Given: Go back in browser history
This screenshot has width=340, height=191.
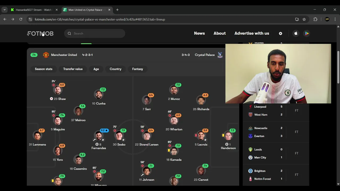Looking at the screenshot, I should point(5,19).
